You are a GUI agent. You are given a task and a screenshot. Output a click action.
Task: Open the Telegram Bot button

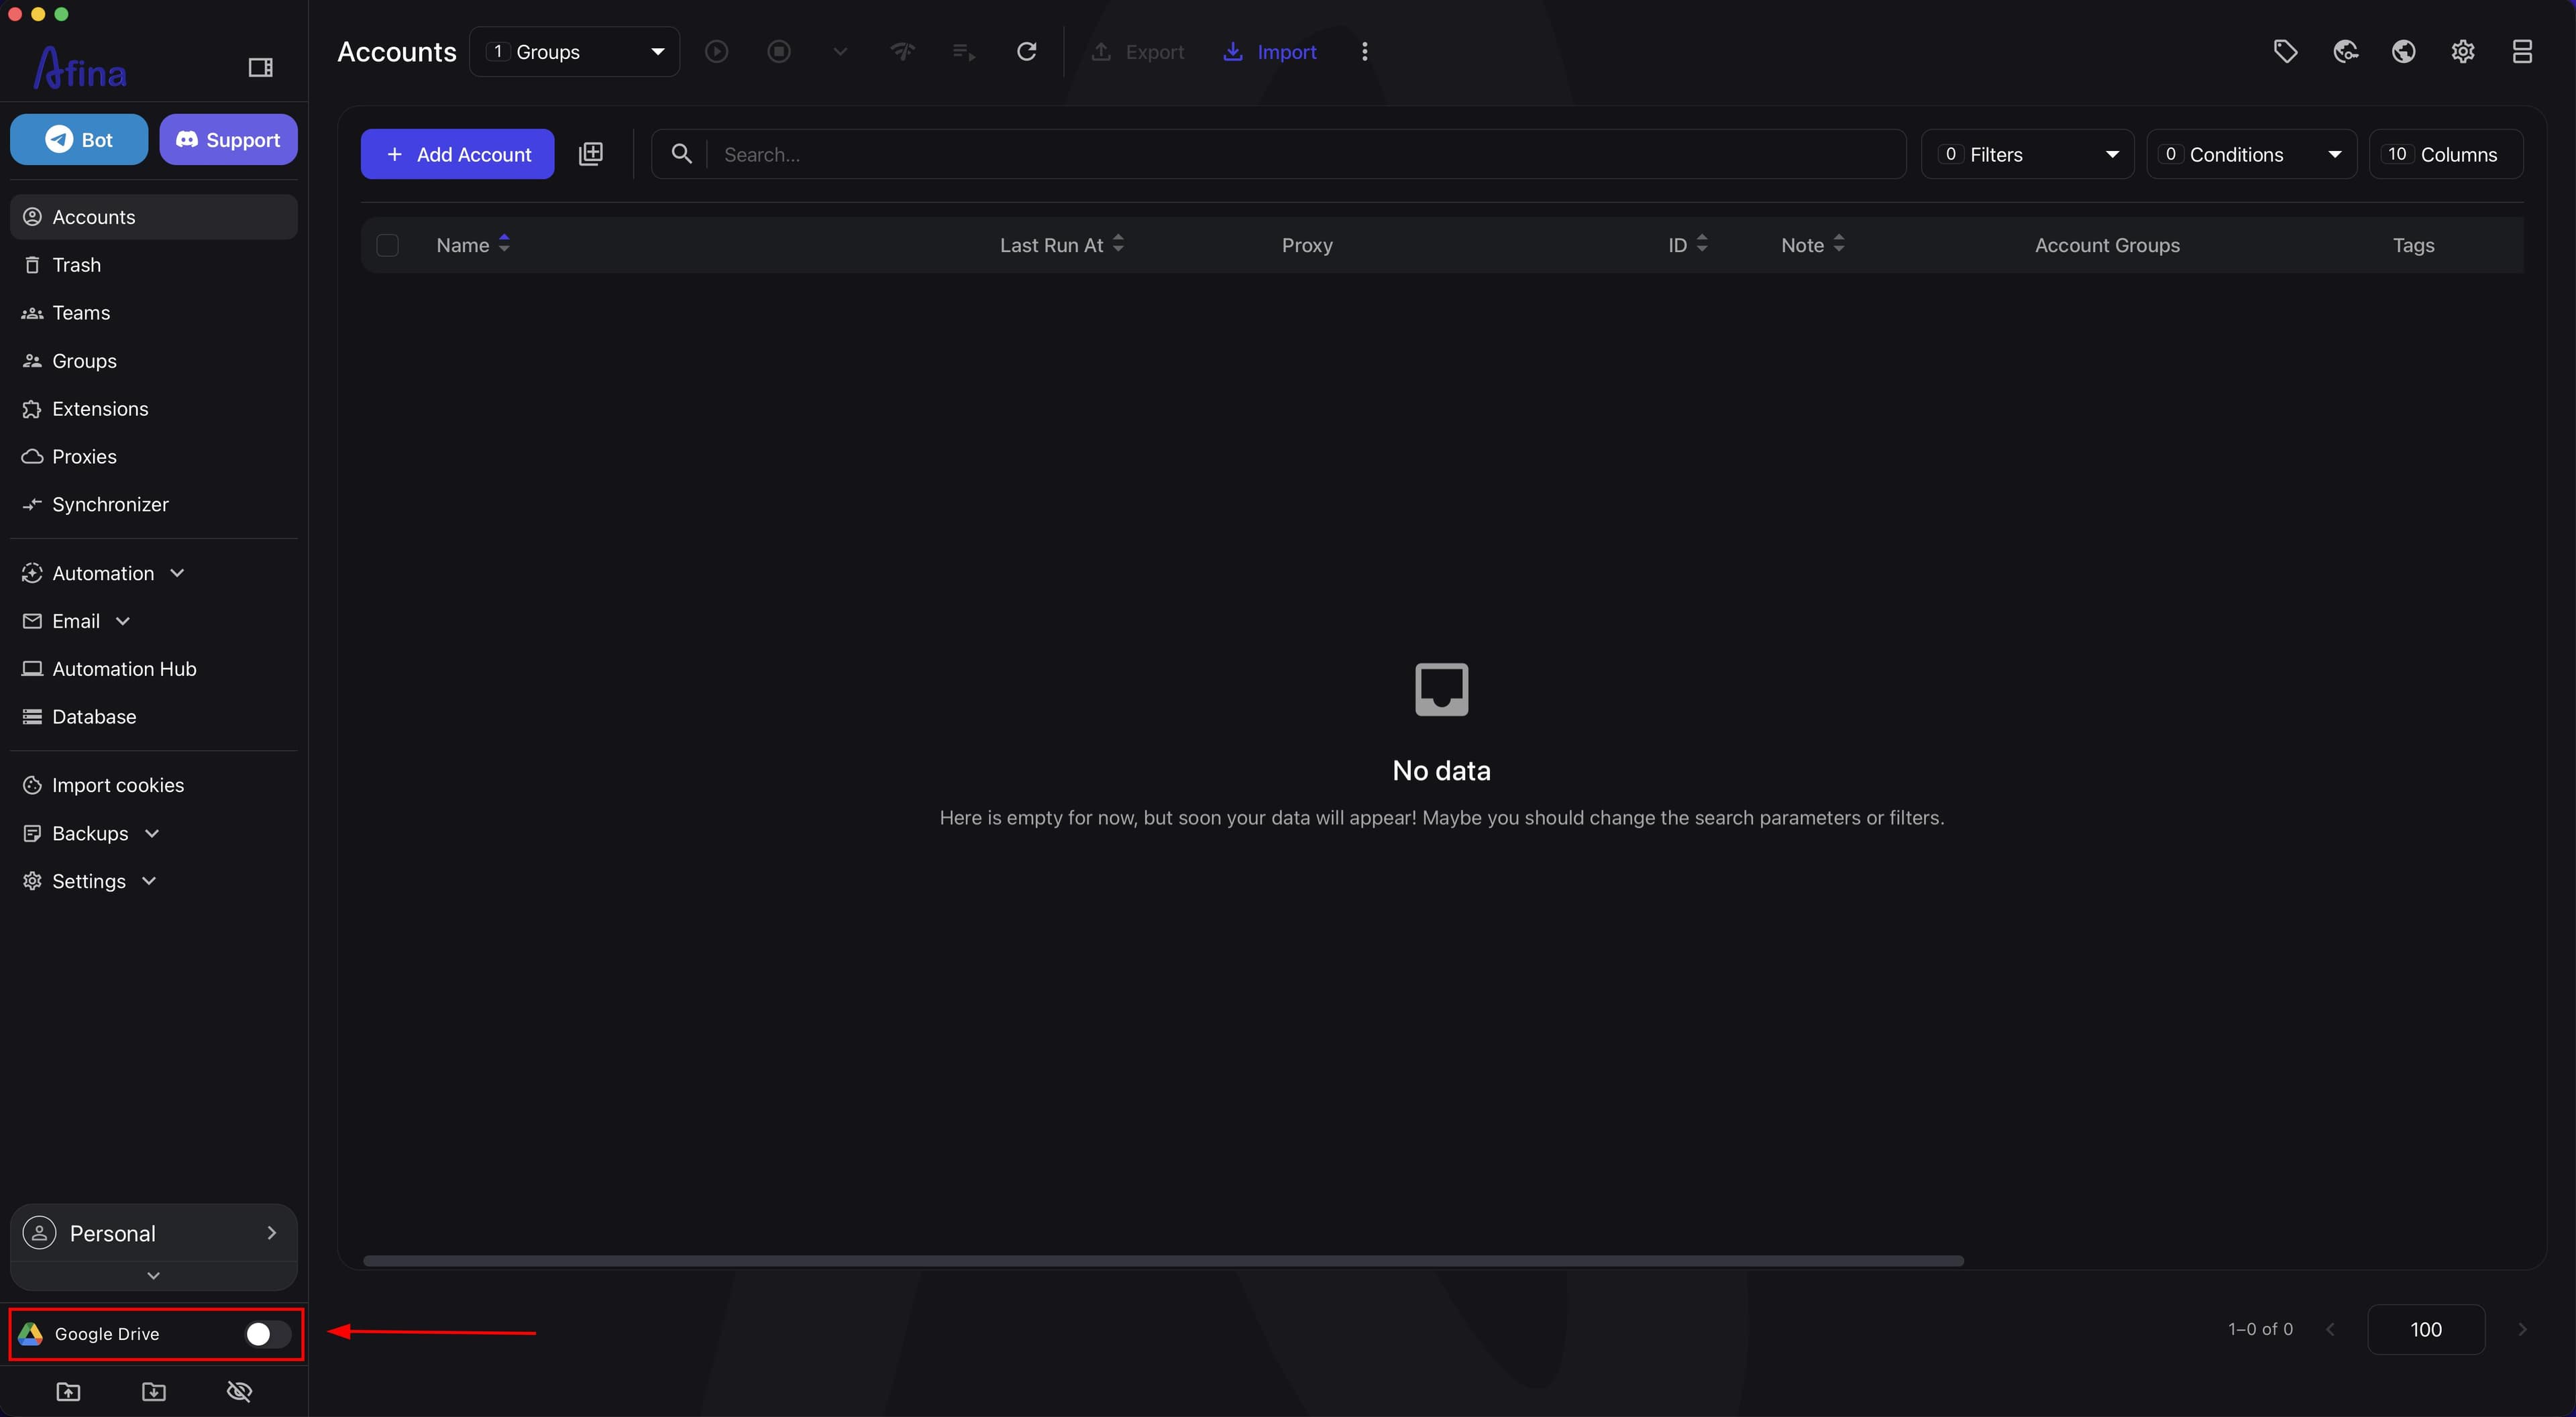click(79, 139)
